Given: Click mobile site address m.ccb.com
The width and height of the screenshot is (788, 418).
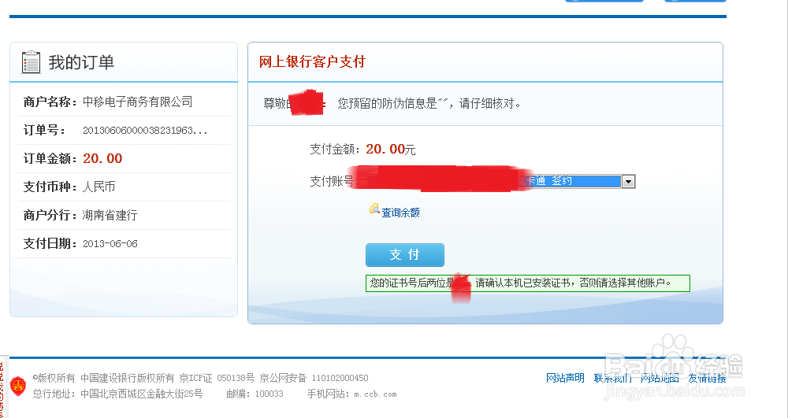Looking at the screenshot, I should tap(375, 394).
